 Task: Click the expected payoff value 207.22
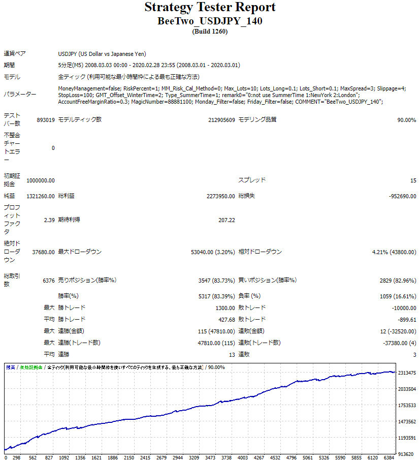(x=227, y=220)
